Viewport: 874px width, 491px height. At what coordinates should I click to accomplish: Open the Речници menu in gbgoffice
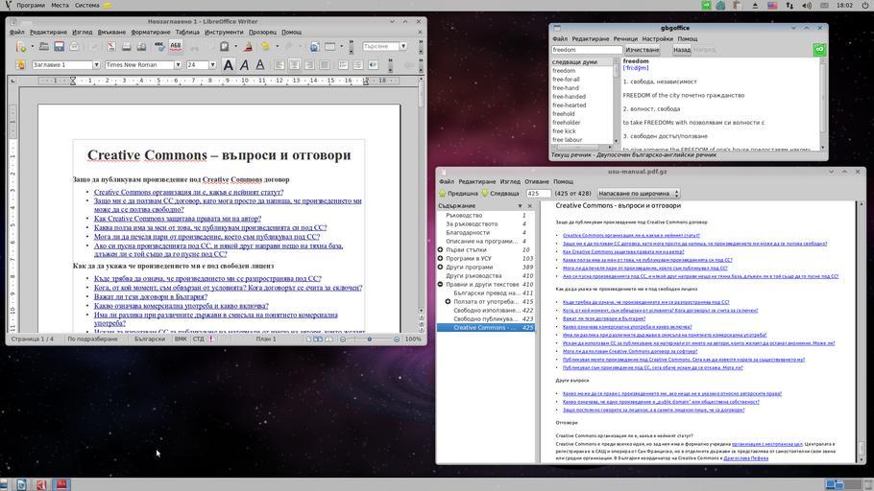pos(625,39)
